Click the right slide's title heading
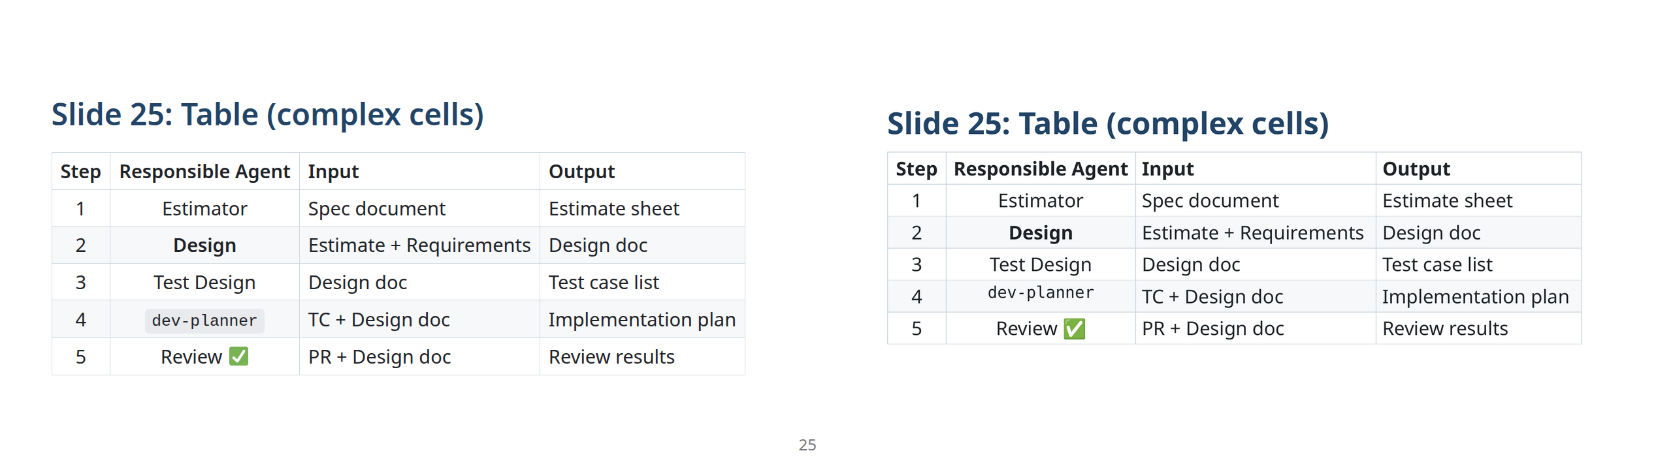Viewport: 1673px width, 470px height. coord(1108,123)
